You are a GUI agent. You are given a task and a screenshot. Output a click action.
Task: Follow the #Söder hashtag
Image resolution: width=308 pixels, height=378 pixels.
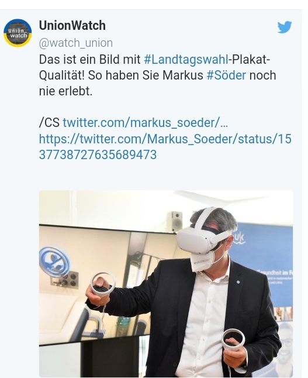(x=226, y=75)
